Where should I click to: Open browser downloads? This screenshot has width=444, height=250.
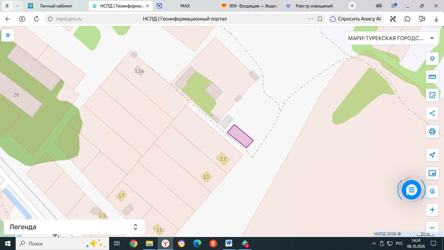click(436, 19)
